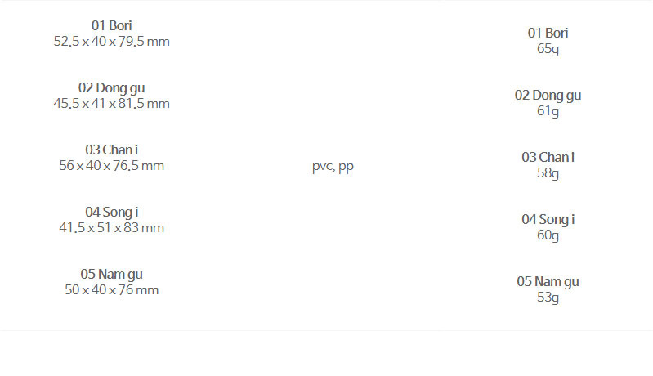Click the 02 Dong gu label above 61g
Screen dimensions: 653x376
(x=548, y=95)
